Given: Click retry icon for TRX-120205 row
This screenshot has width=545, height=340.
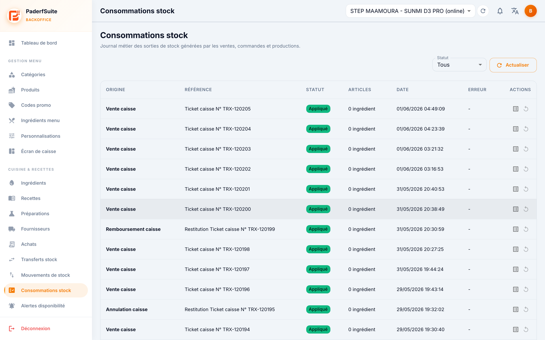Looking at the screenshot, I should coord(526,109).
